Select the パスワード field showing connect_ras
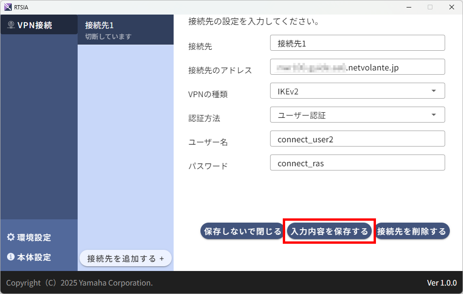 (x=357, y=162)
